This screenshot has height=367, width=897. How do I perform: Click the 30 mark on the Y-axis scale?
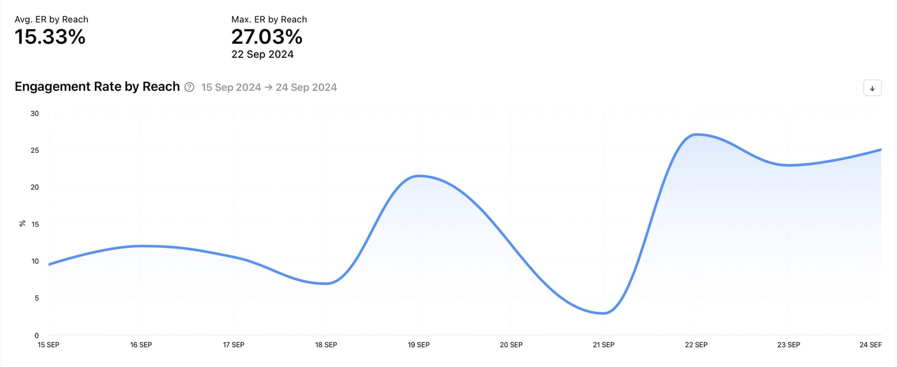click(35, 113)
